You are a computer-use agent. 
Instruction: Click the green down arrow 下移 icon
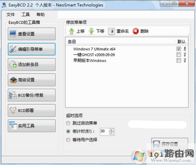tap(91, 31)
